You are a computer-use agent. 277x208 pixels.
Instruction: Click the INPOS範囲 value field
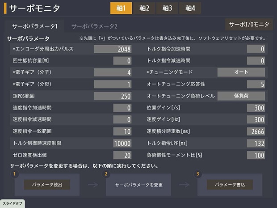[113, 96]
